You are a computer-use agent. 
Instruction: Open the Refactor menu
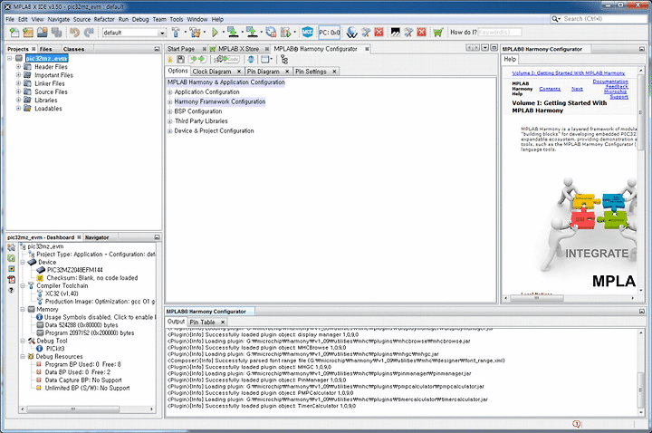(x=104, y=19)
